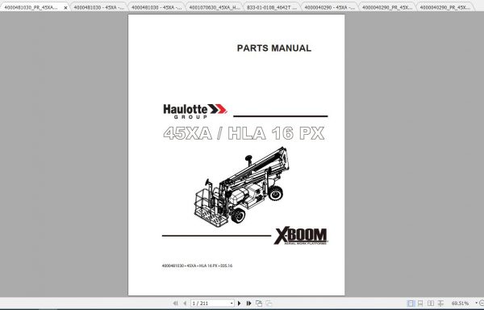Jump to the last page
The width and height of the screenshot is (484, 310).
tap(248, 304)
